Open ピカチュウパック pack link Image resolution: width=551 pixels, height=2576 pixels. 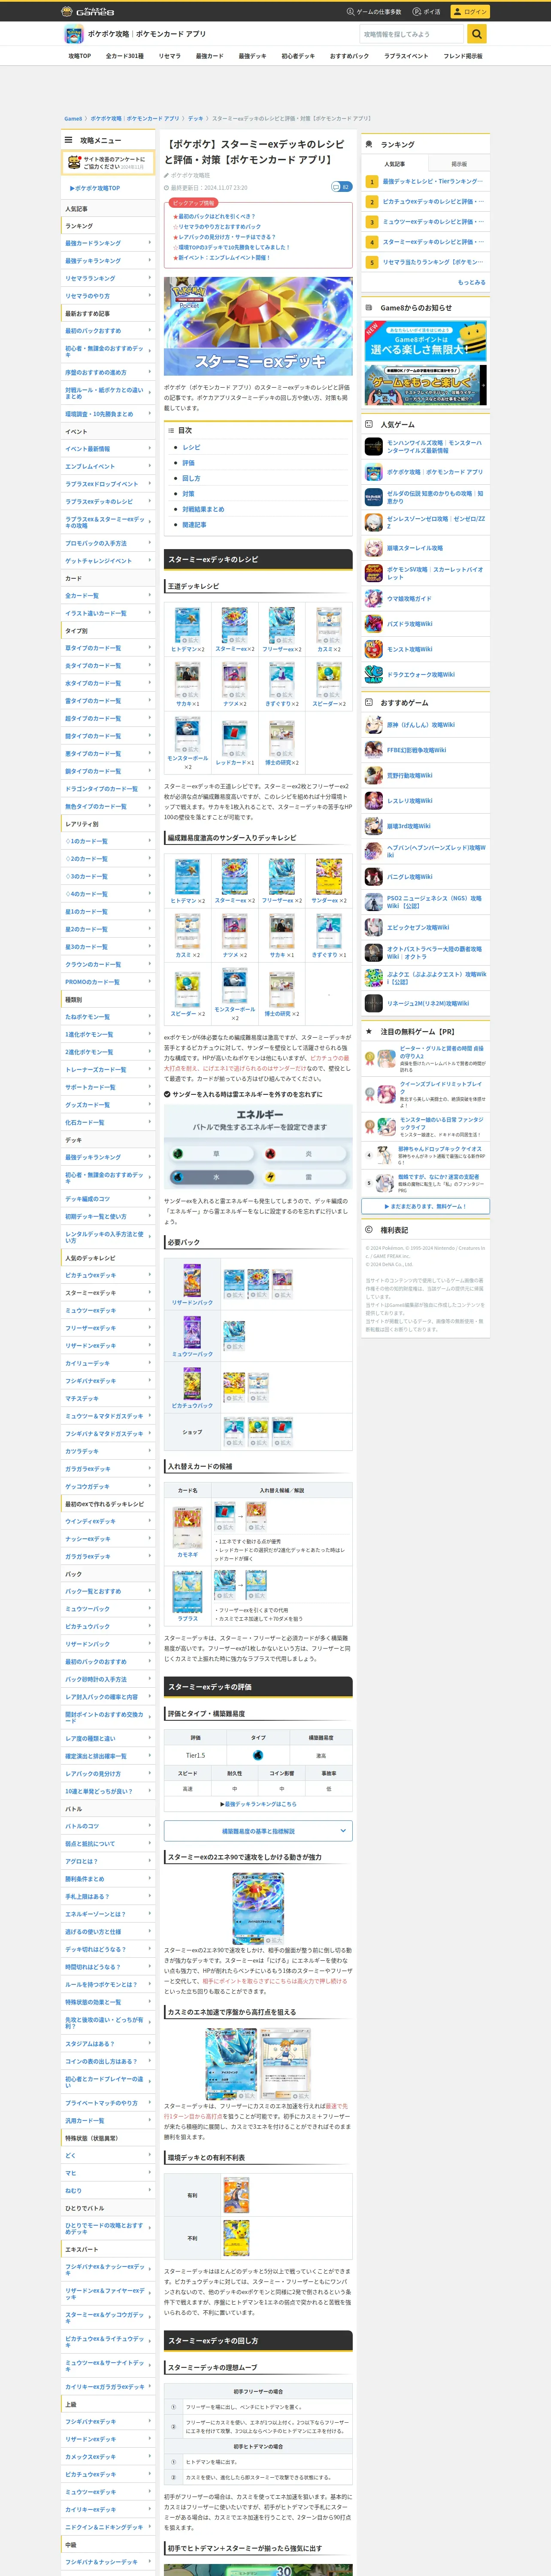(192, 1405)
